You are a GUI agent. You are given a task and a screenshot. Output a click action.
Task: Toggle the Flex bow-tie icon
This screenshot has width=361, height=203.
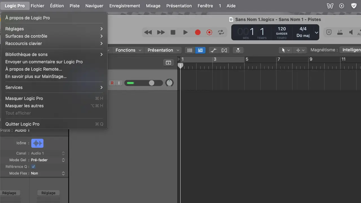tap(224, 50)
